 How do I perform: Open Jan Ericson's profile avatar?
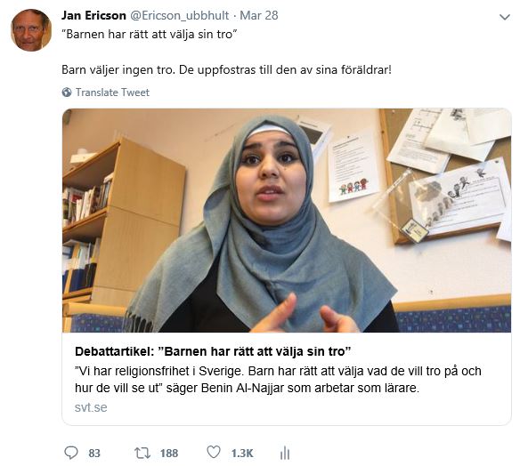coord(31,30)
